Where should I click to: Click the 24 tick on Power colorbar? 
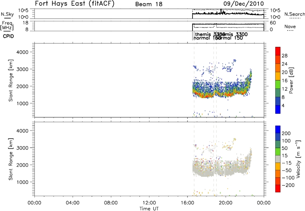(284, 64)
